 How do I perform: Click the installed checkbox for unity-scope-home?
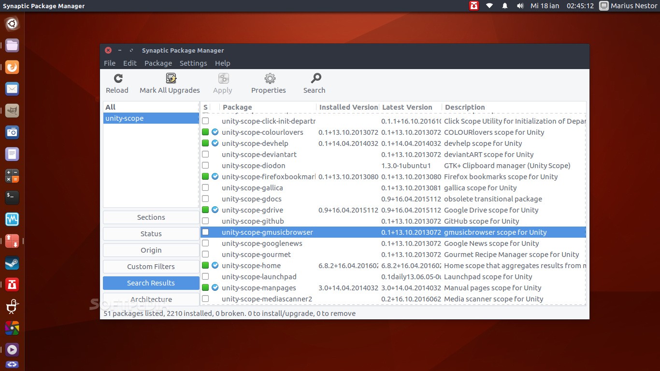pos(205,266)
